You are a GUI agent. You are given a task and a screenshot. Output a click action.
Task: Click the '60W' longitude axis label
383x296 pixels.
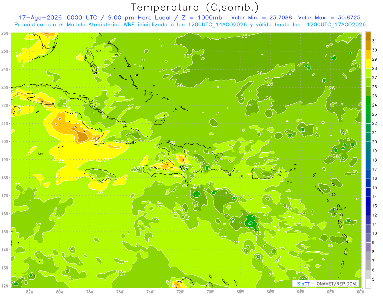360,292
